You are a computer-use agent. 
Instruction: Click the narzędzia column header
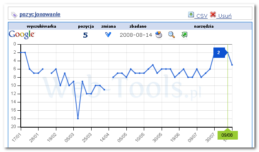[x=204, y=26]
